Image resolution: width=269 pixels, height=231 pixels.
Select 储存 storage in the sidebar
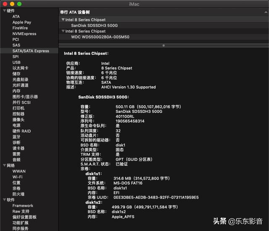[x=16, y=74]
